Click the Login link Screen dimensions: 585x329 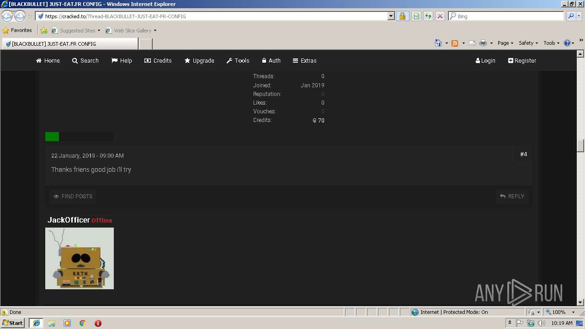click(x=485, y=60)
